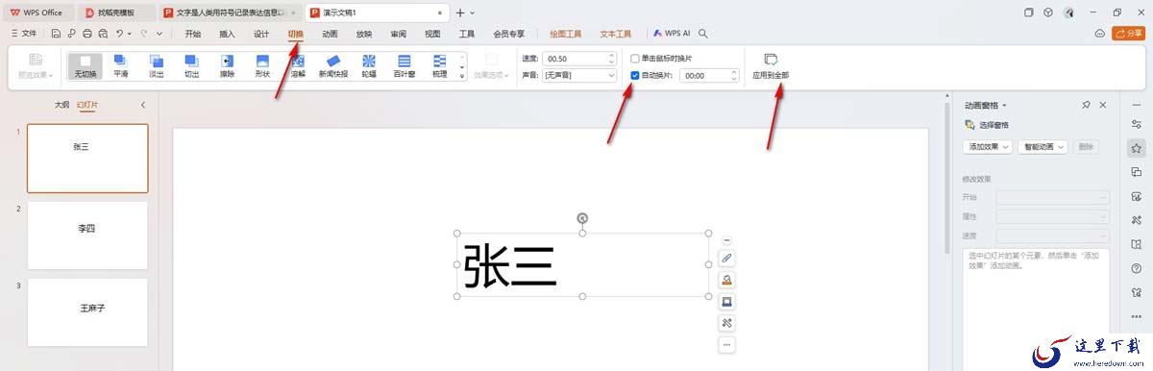Toggle the 自动换片 checkbox
The width and height of the screenshot is (1153, 371).
634,75
